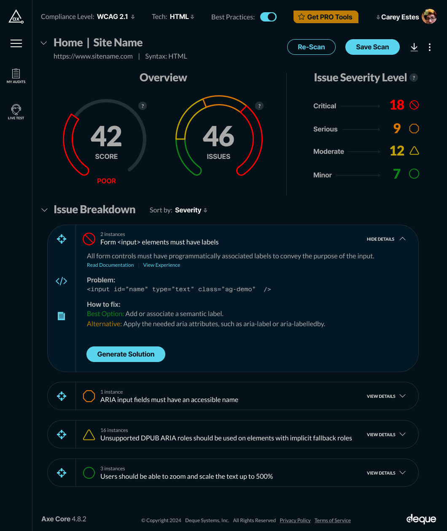Click the Save Scan button

[372, 47]
